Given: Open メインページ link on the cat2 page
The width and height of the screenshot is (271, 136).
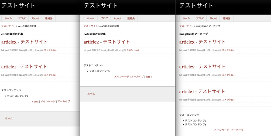Looking at the screenshot, I should 122,77.
